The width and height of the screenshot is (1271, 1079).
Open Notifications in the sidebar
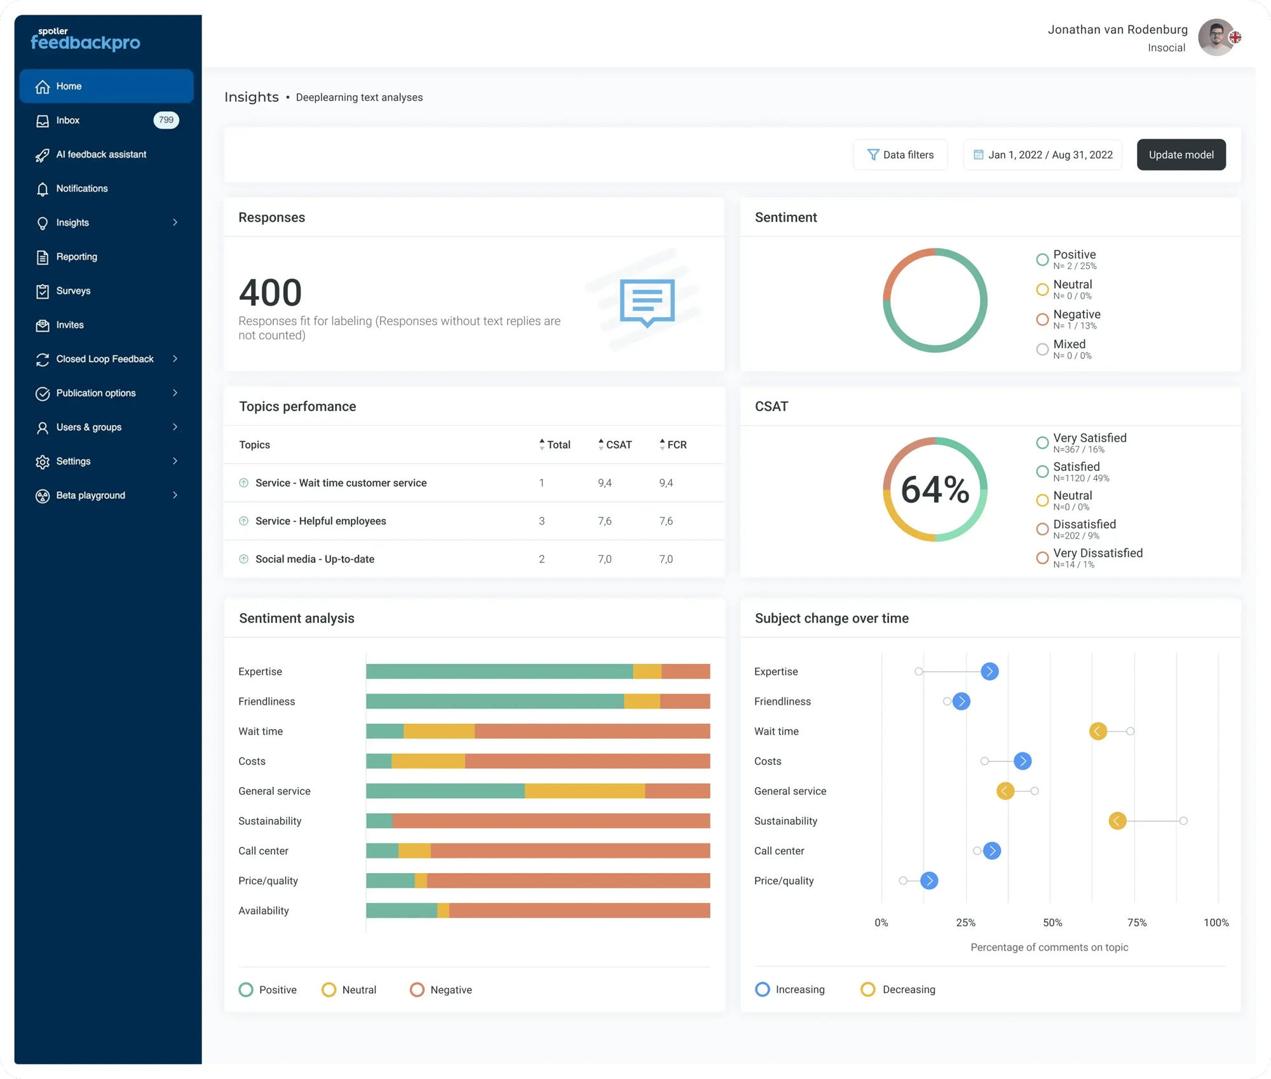82,188
